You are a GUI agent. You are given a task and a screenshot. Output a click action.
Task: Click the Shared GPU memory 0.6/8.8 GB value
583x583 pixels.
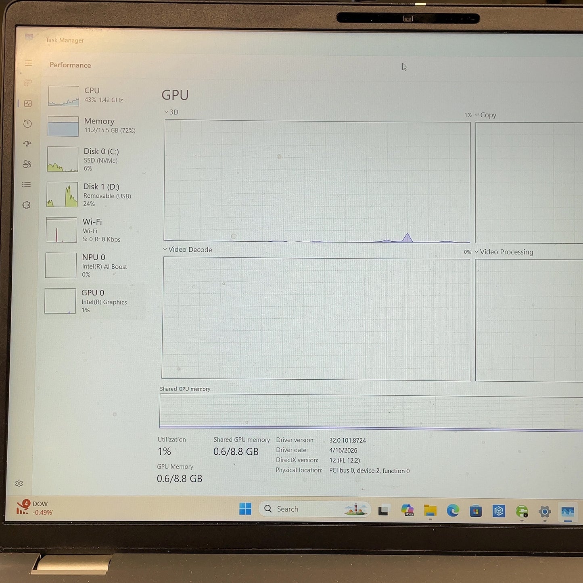(236, 452)
